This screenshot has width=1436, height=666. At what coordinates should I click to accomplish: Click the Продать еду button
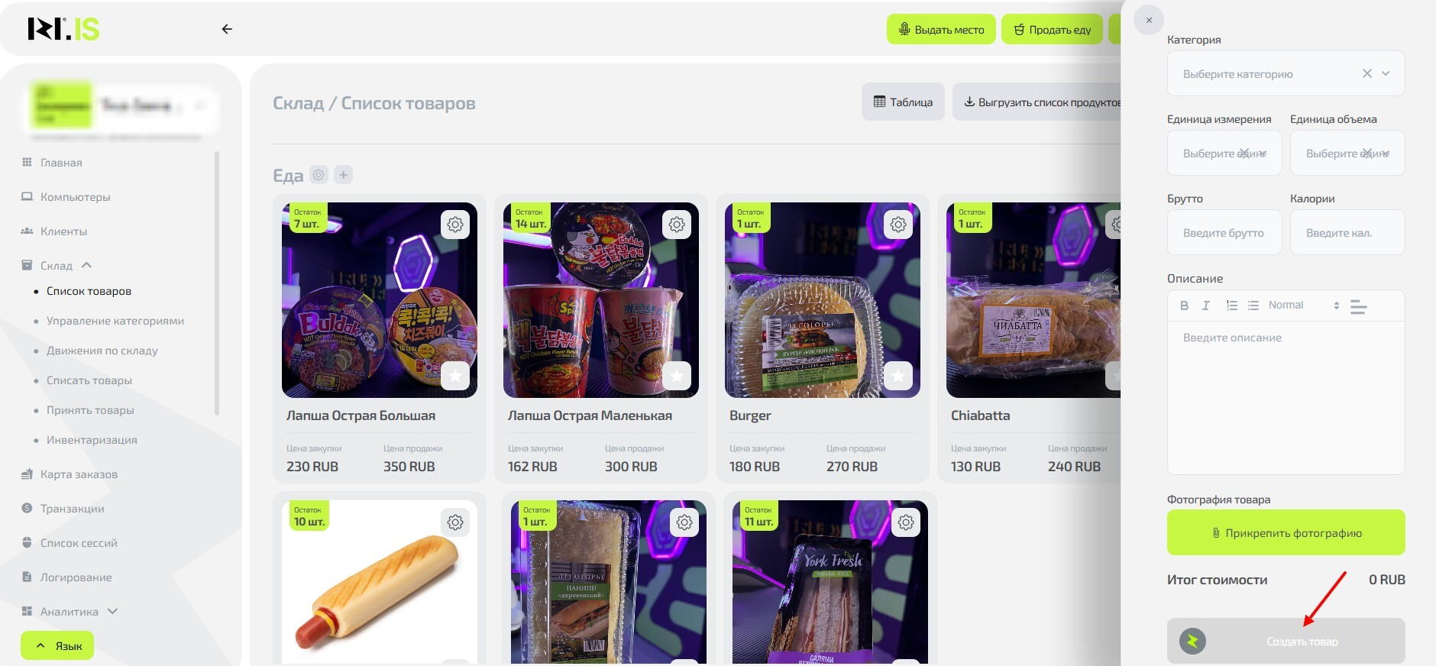click(x=1052, y=29)
